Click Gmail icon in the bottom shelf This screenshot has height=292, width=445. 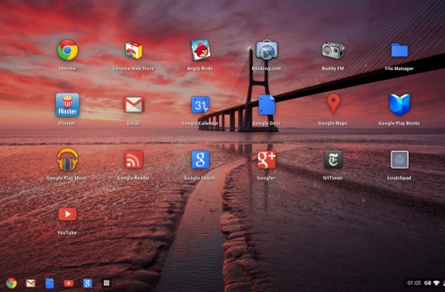(x=31, y=283)
